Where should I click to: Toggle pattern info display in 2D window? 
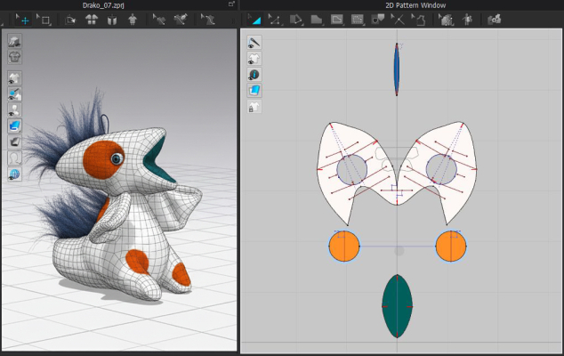click(254, 75)
